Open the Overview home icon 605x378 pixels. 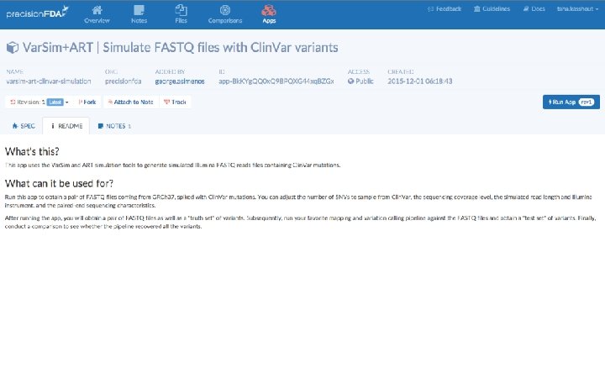point(97,10)
